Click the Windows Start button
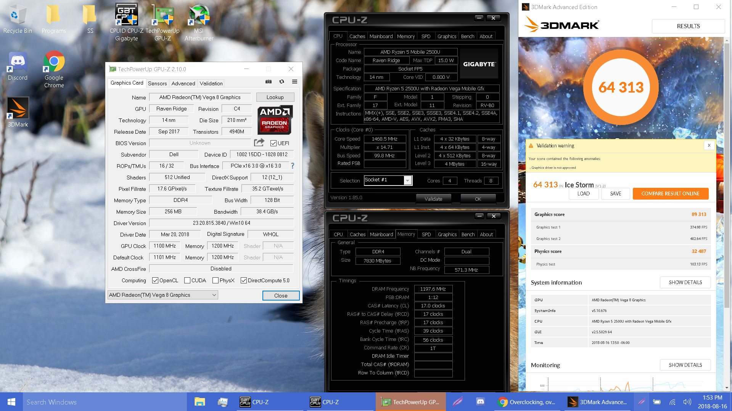 pyautogui.click(x=11, y=402)
